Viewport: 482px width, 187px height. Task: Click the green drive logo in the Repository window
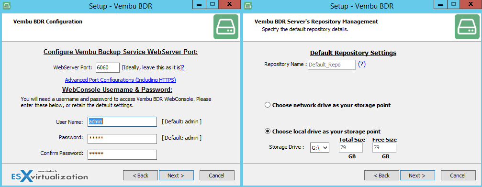pos(467,27)
